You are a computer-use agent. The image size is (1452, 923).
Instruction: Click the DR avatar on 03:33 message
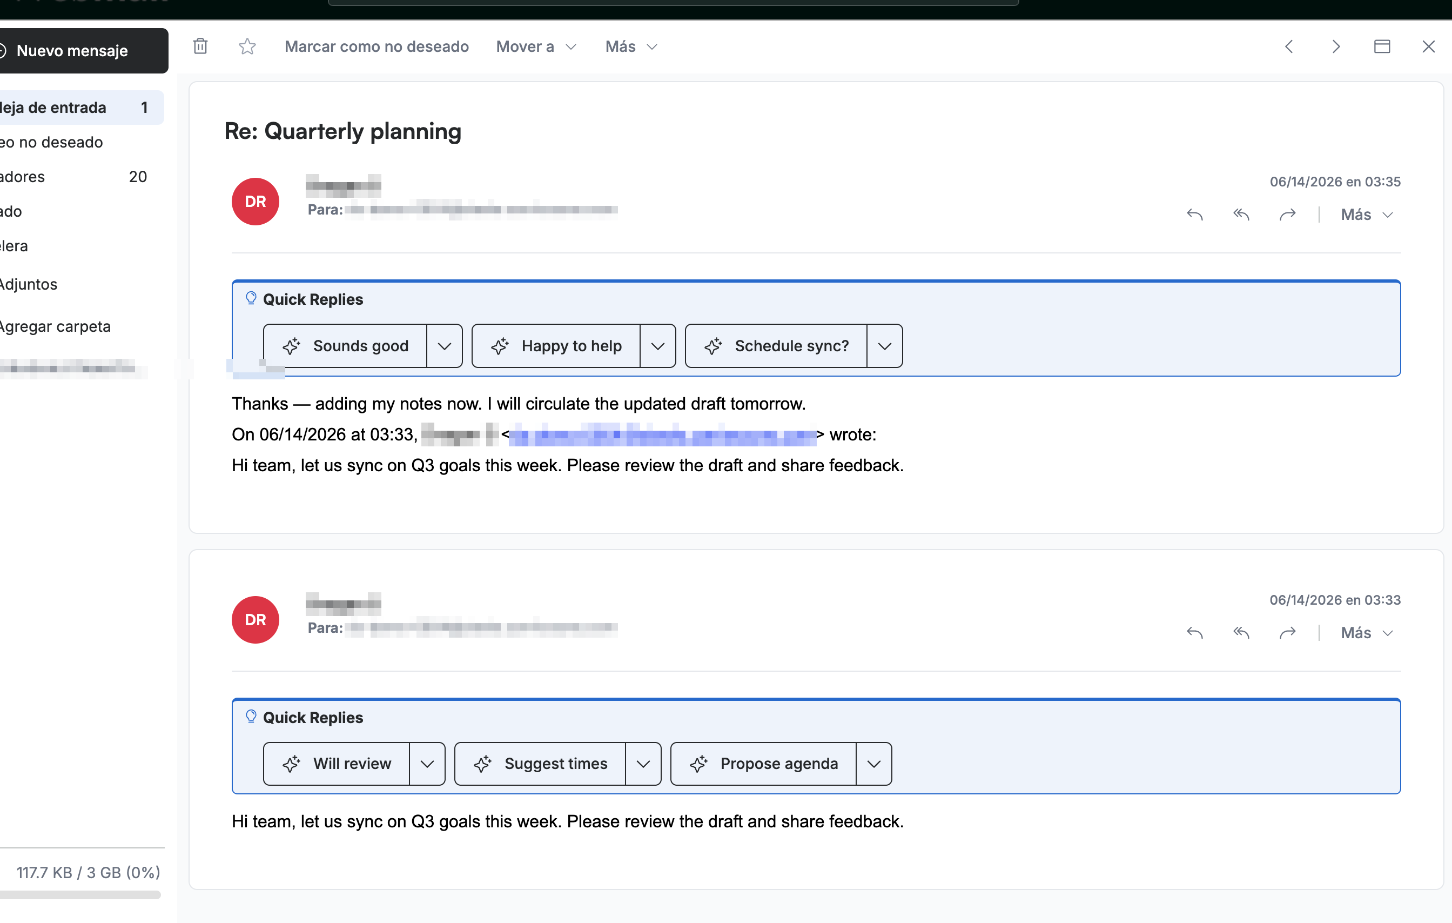pyautogui.click(x=255, y=619)
